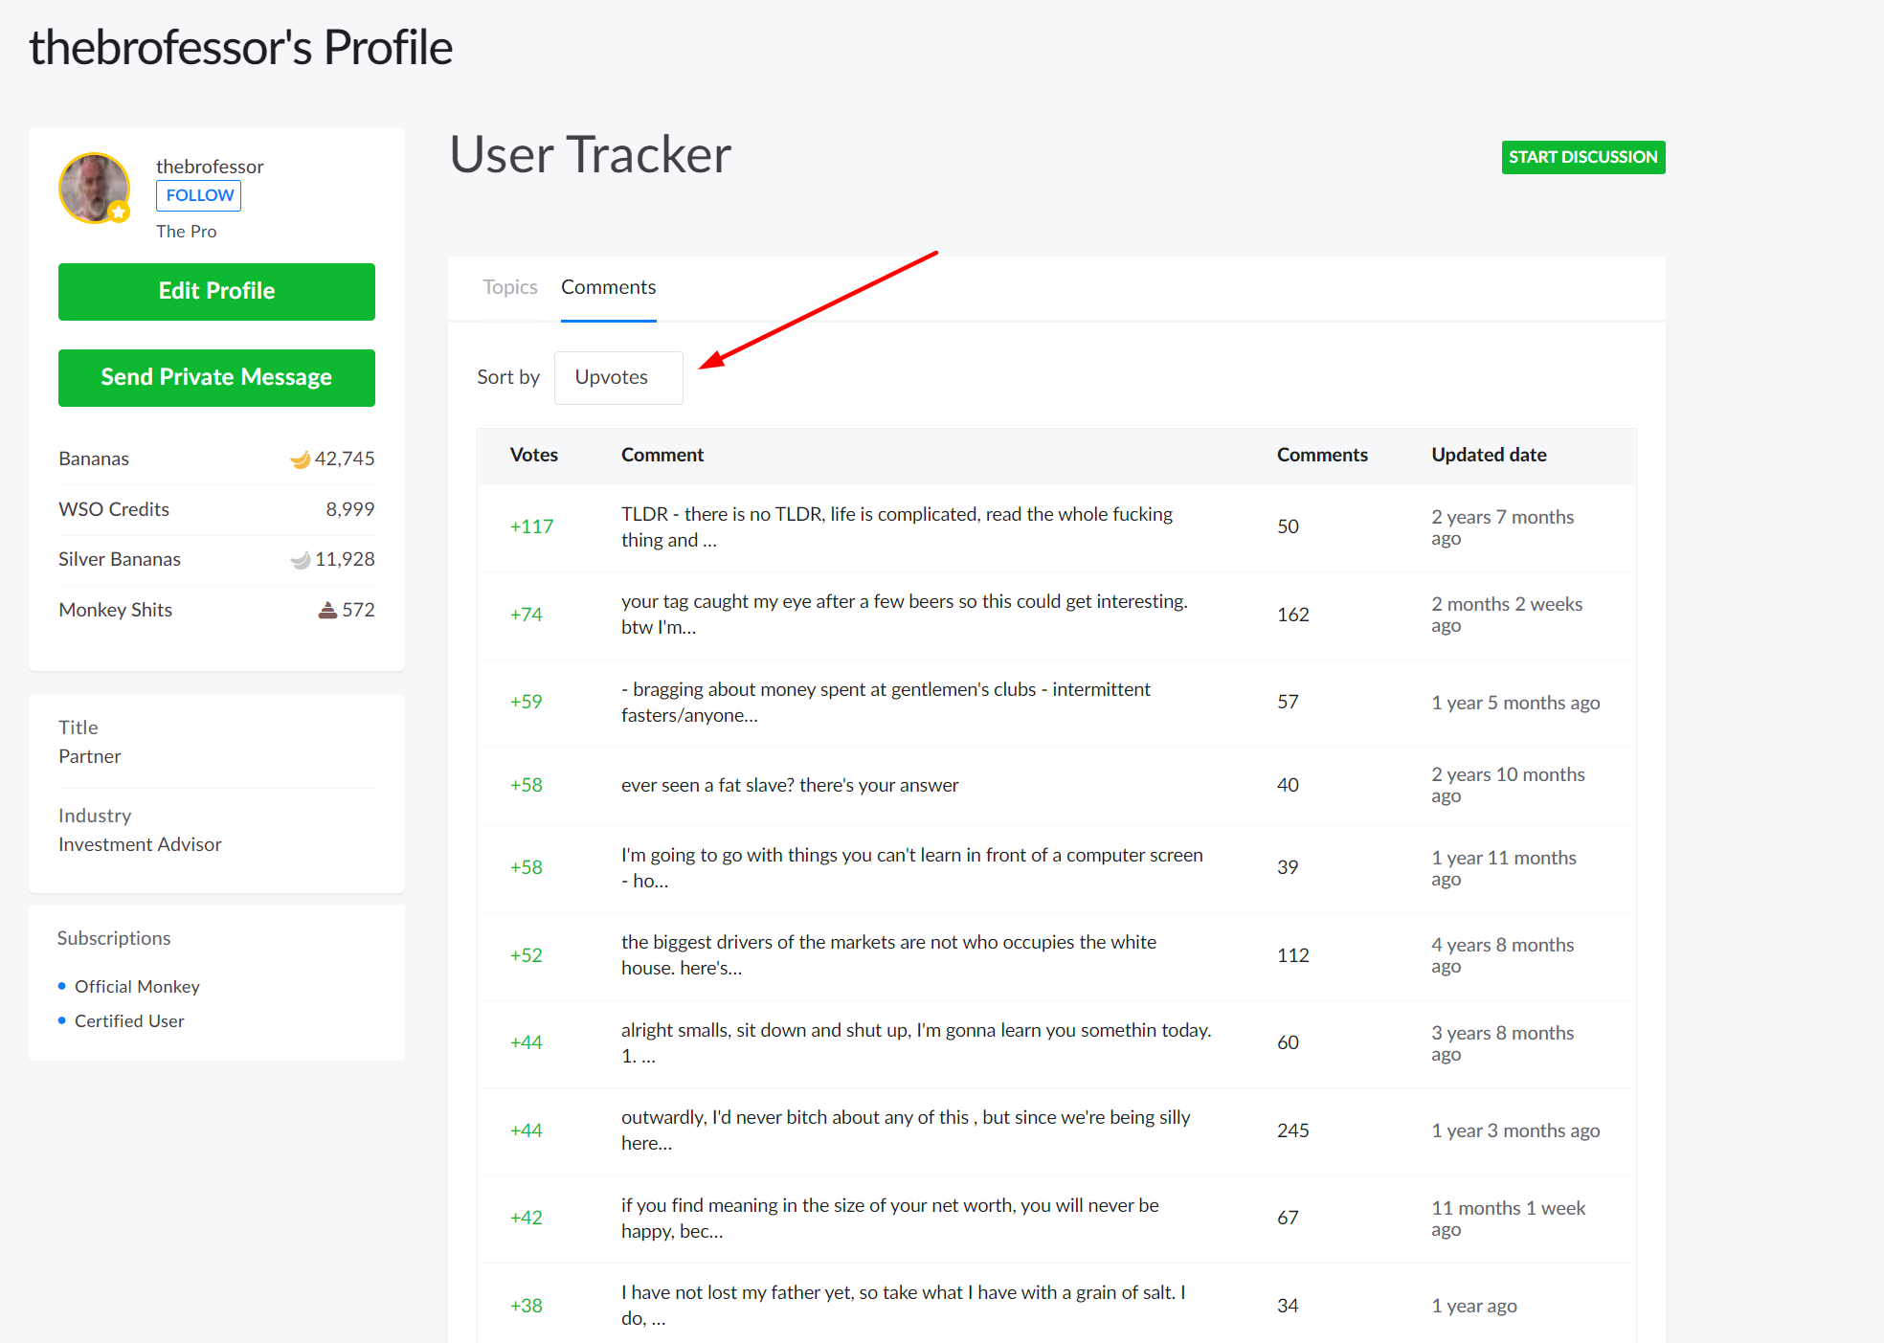Click the monkey shits poop icon
This screenshot has height=1343, width=1884.
(327, 610)
